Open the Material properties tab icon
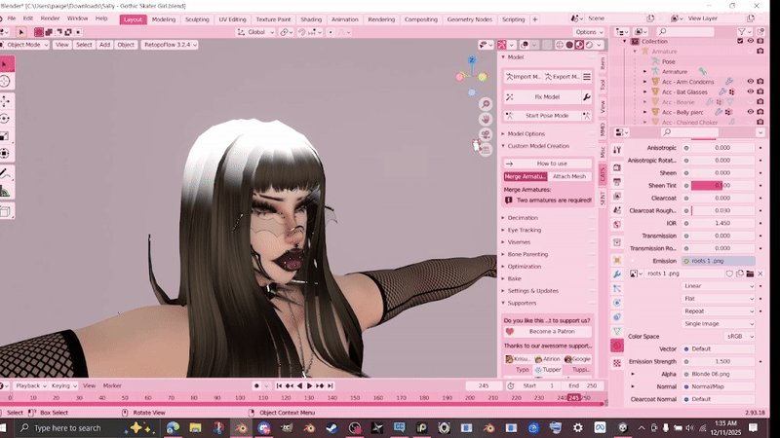 617,346
